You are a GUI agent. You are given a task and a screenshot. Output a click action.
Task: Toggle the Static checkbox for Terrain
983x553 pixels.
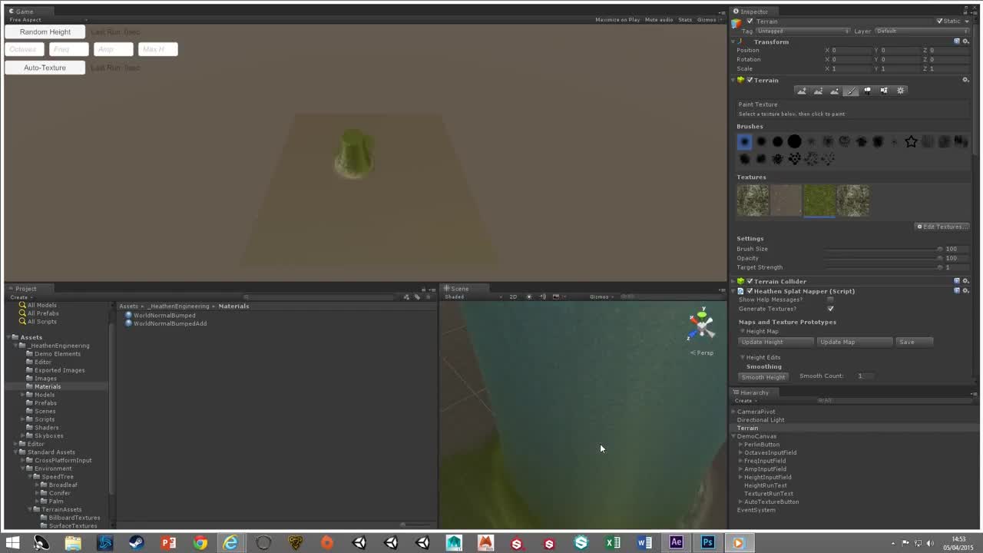click(x=939, y=21)
